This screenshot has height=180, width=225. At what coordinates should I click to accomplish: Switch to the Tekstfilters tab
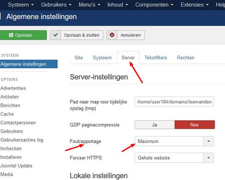156,57
